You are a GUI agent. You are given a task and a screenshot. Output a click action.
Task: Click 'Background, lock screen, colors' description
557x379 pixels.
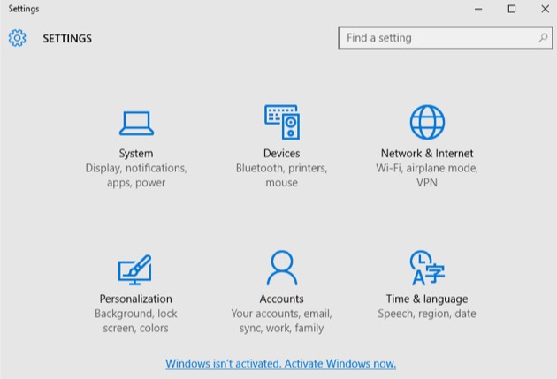pyautogui.click(x=135, y=321)
